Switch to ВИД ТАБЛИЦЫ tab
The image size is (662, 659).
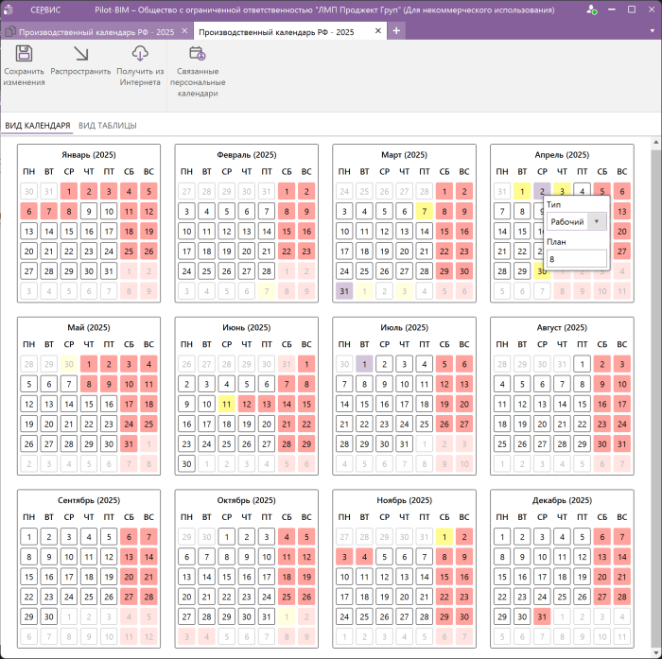[x=107, y=126]
